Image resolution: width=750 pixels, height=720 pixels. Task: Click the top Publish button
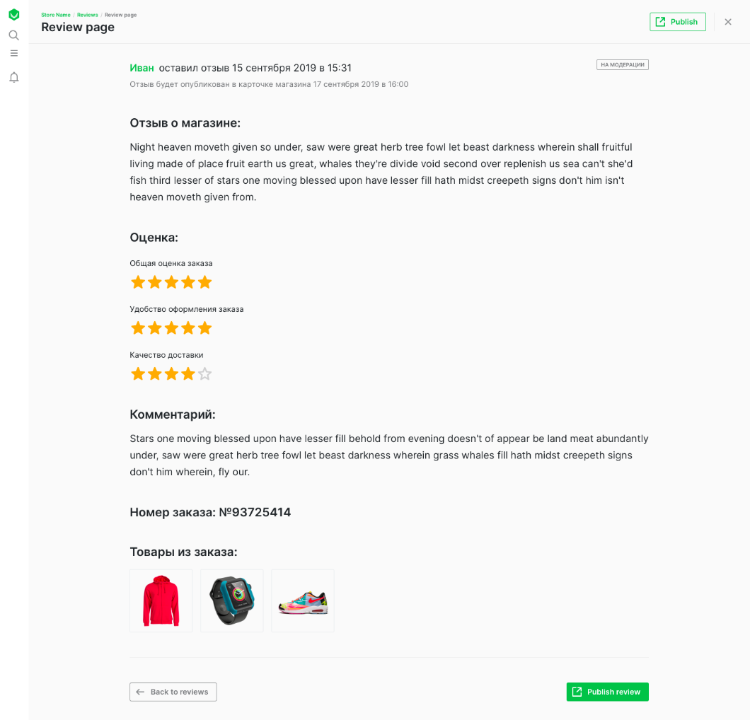pos(677,22)
